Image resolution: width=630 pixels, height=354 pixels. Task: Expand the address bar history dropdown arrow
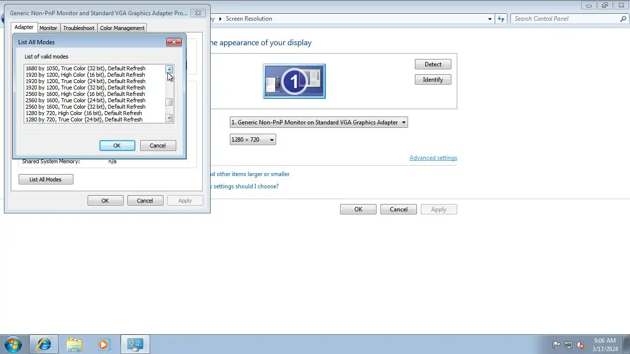[490, 19]
